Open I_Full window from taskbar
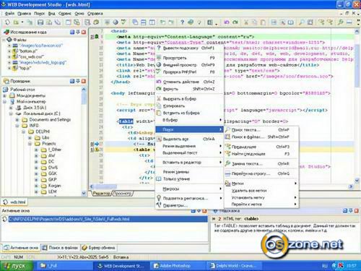 click(65, 266)
